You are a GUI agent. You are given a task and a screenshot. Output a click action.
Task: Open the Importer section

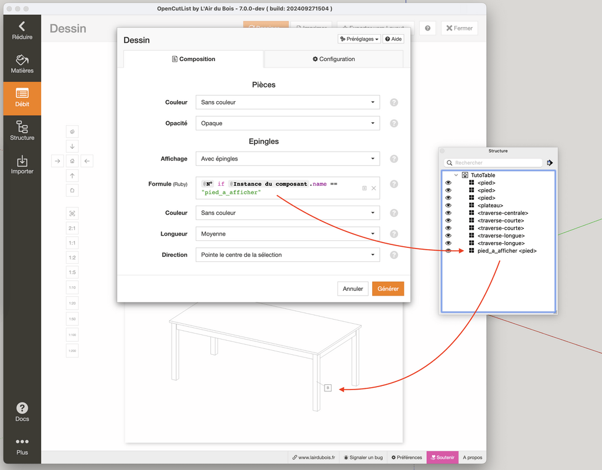click(22, 165)
